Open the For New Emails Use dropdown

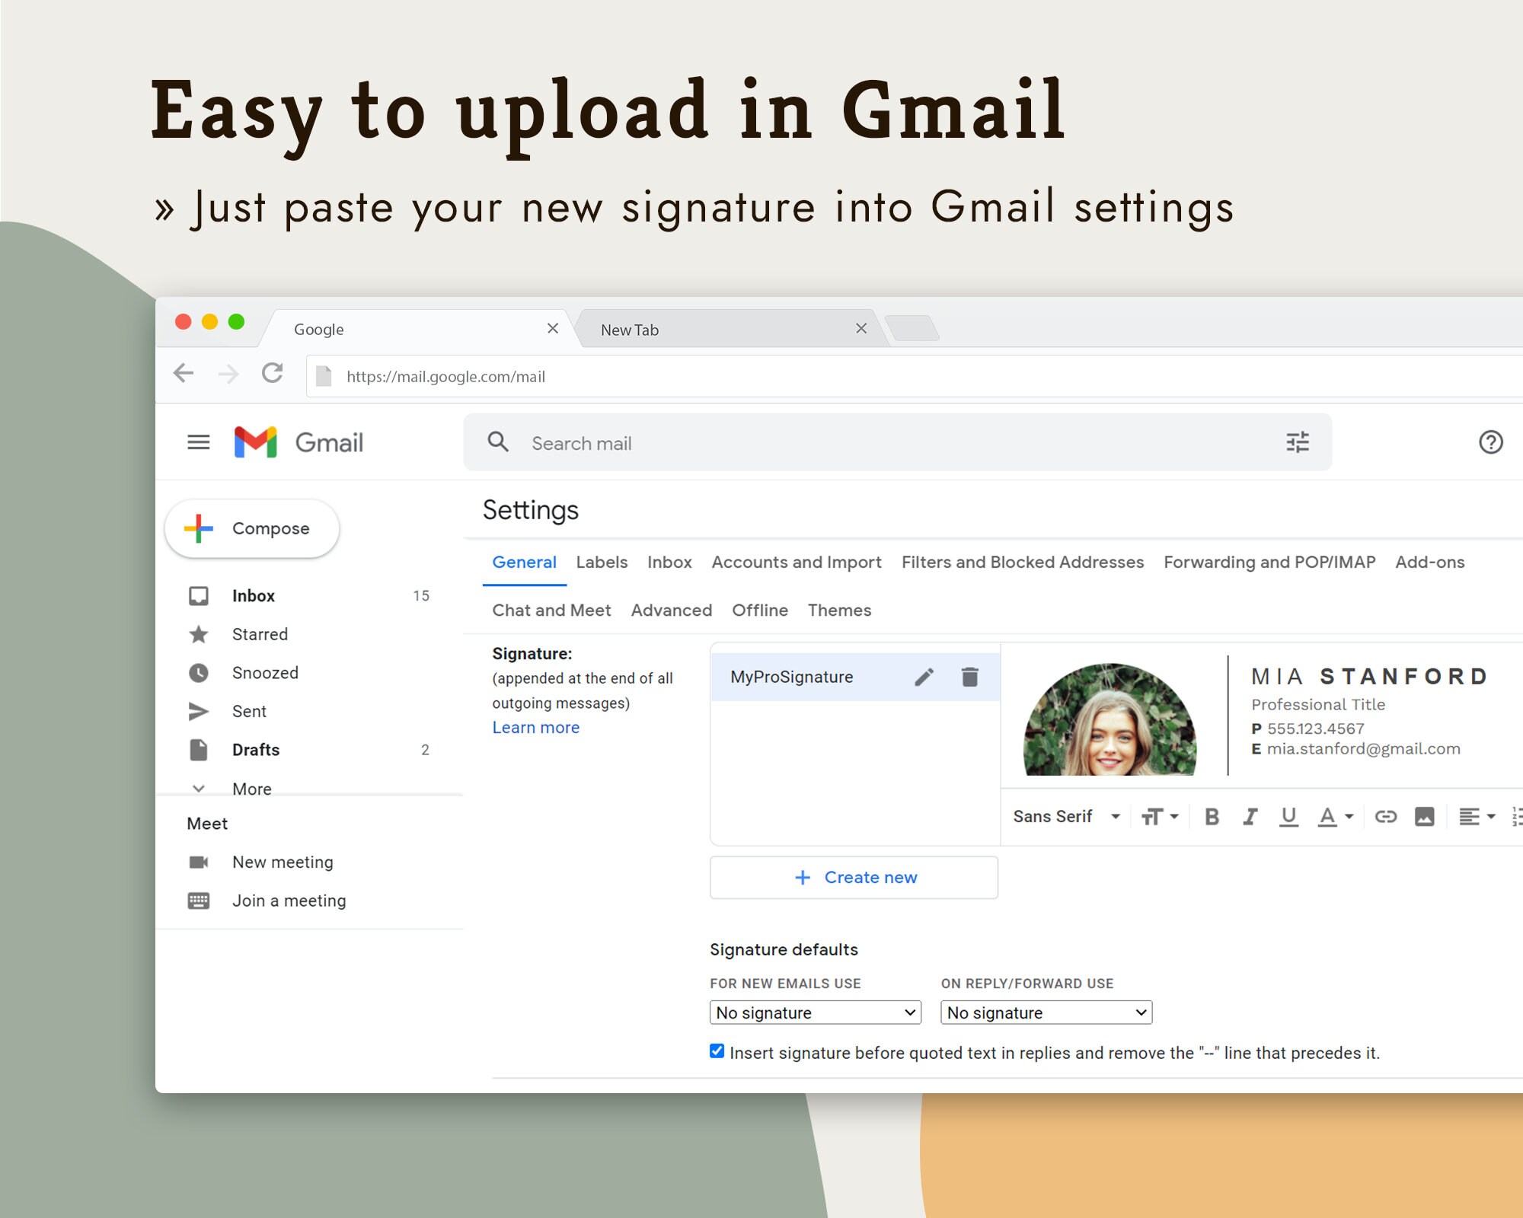[x=814, y=1012]
